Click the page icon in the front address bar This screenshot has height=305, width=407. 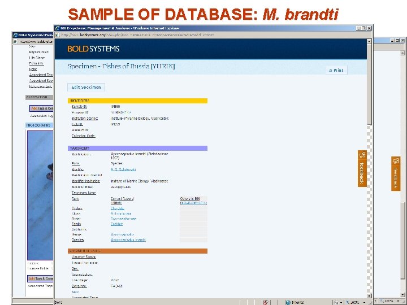click(x=57, y=35)
